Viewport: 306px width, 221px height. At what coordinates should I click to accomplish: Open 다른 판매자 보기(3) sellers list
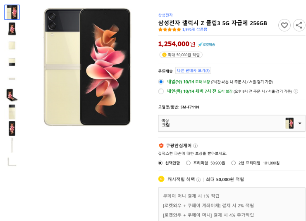(x=193, y=70)
